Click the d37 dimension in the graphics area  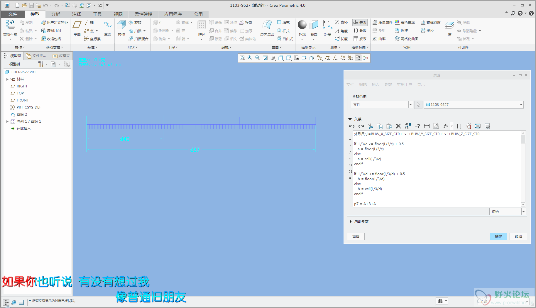pos(195,150)
